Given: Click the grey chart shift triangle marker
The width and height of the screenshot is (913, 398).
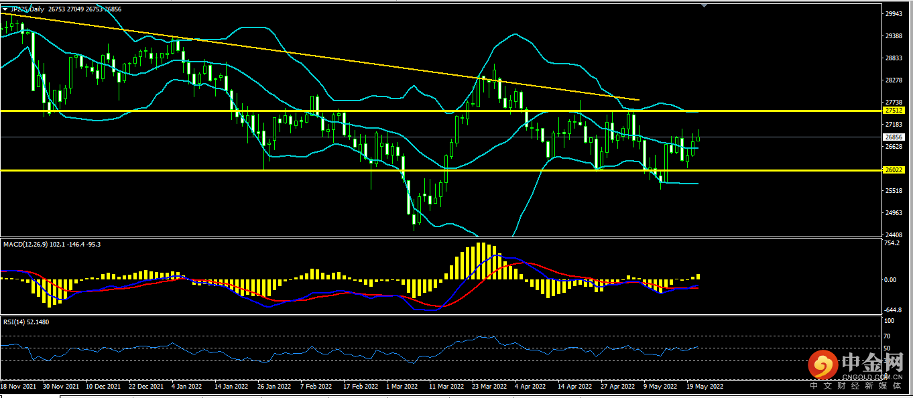Looking at the screenshot, I should [704, 5].
